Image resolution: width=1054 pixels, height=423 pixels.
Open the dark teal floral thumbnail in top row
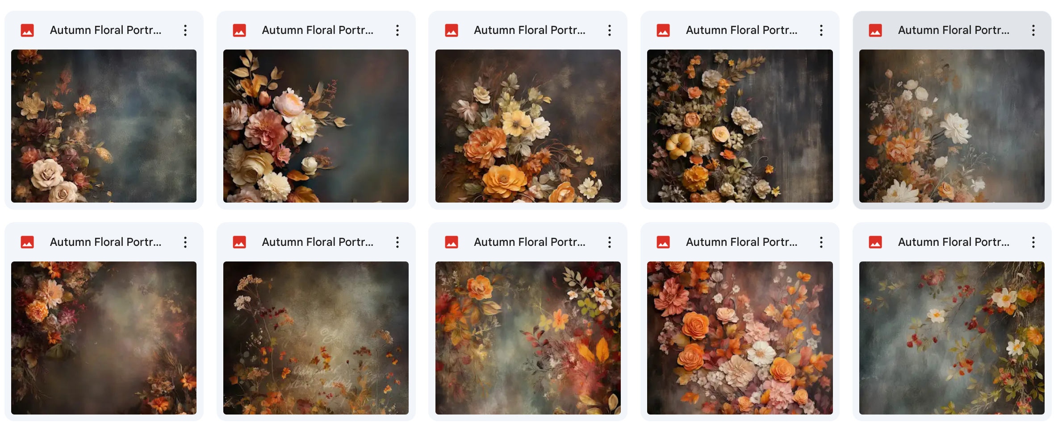click(x=104, y=127)
